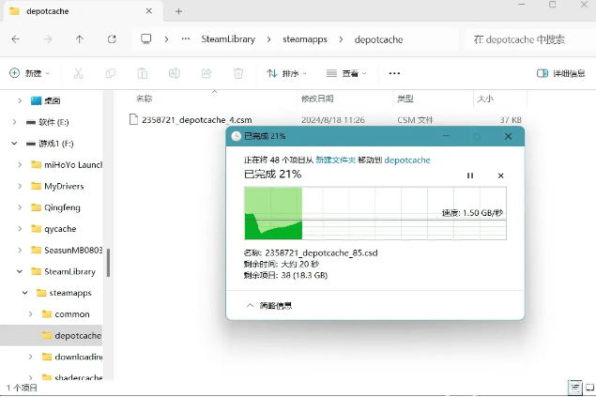Open the 新建 dropdown menu
596x397 pixels.
click(30, 73)
